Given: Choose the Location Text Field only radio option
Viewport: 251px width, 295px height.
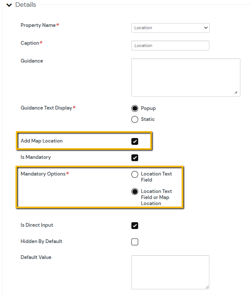Looking at the screenshot, I should tap(135, 174).
